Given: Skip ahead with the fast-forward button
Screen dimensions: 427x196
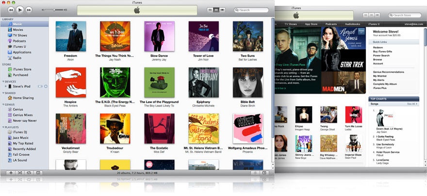Looking at the screenshot, I should (x=29, y=10).
